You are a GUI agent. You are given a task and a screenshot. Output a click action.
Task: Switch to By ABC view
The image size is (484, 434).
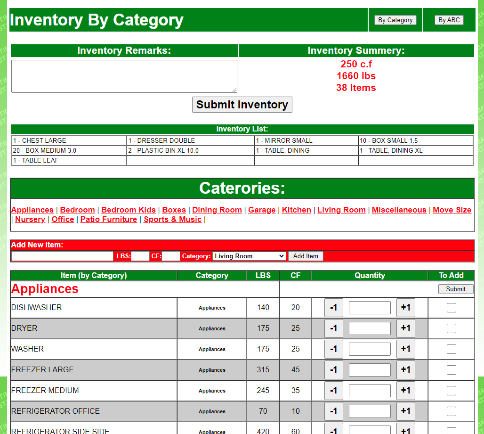coord(449,20)
